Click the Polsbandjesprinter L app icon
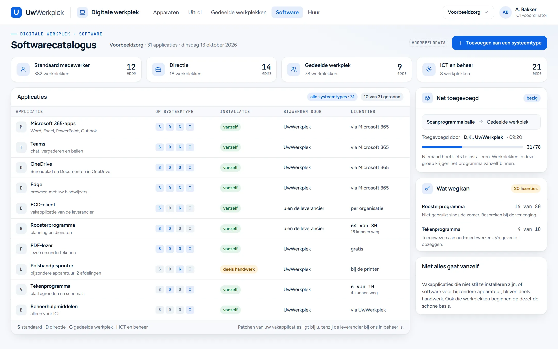 click(x=21, y=269)
